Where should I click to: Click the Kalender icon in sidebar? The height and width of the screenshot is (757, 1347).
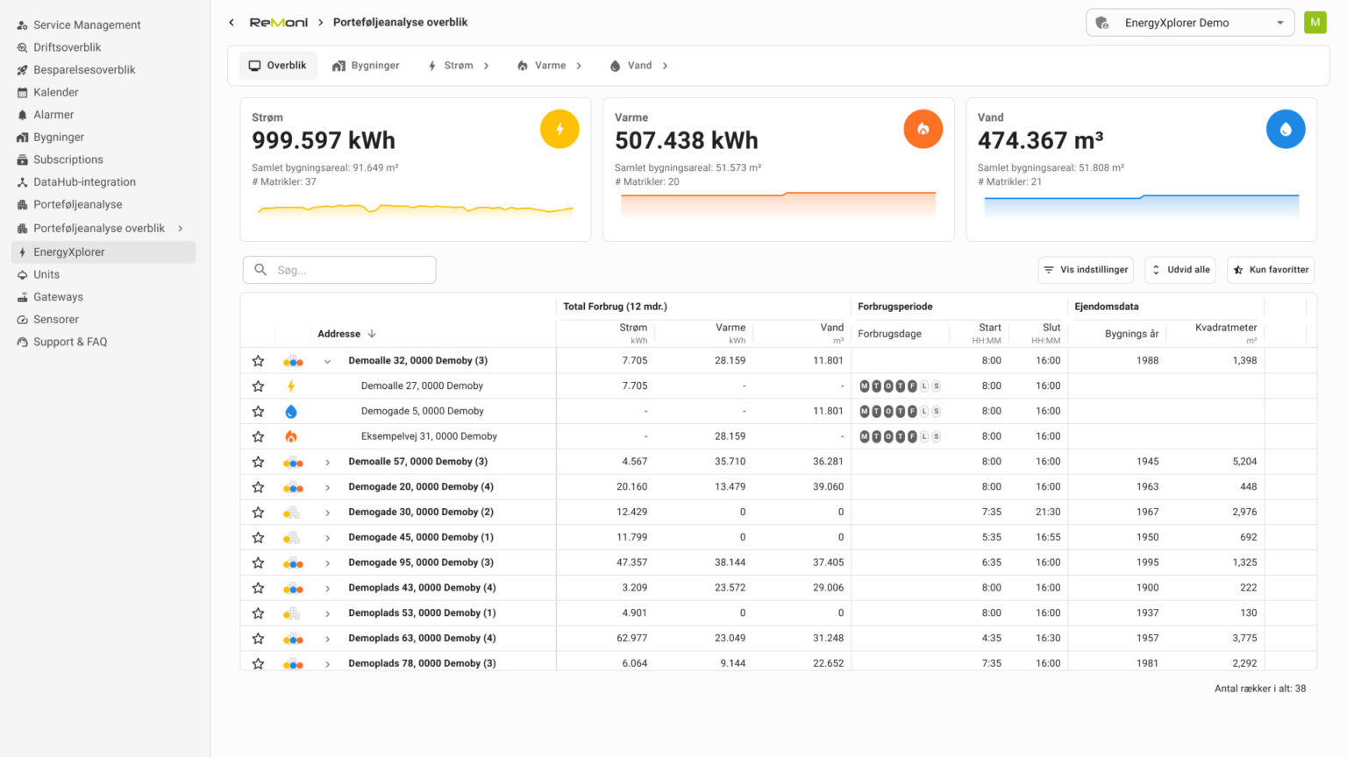point(22,92)
